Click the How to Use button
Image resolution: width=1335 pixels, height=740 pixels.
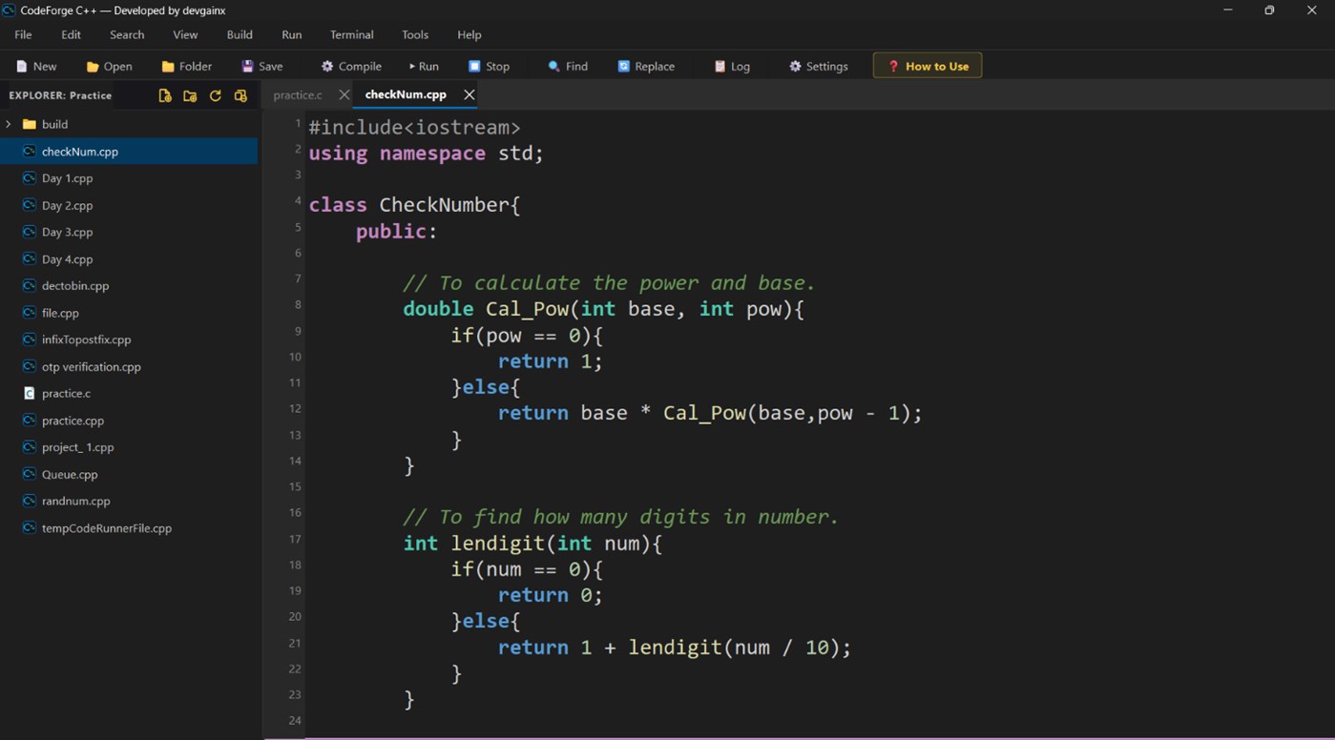point(928,66)
